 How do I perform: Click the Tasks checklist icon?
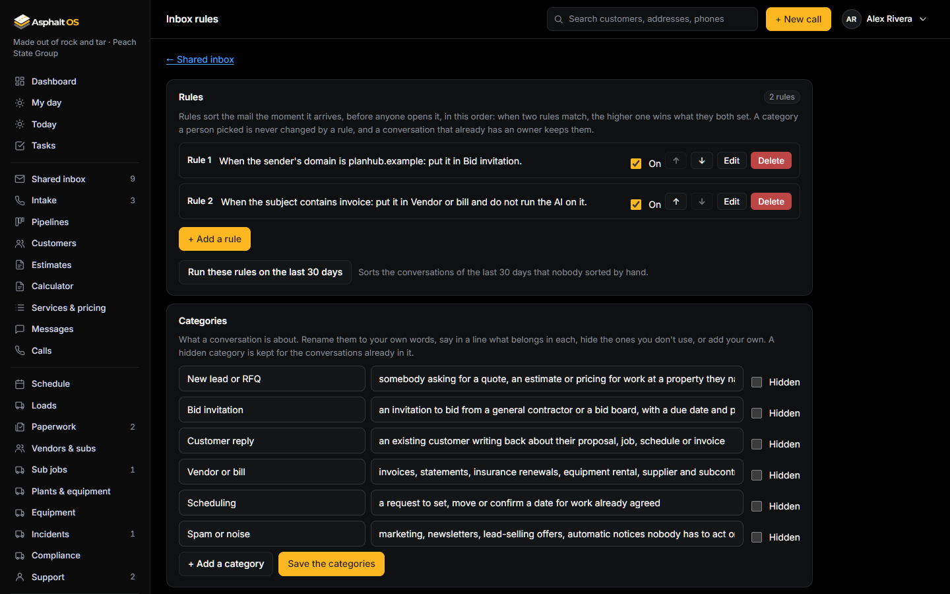[20, 146]
